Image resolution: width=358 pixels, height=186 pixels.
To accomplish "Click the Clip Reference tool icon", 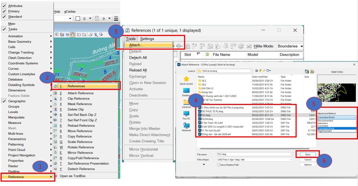I will [x=55, y=98].
